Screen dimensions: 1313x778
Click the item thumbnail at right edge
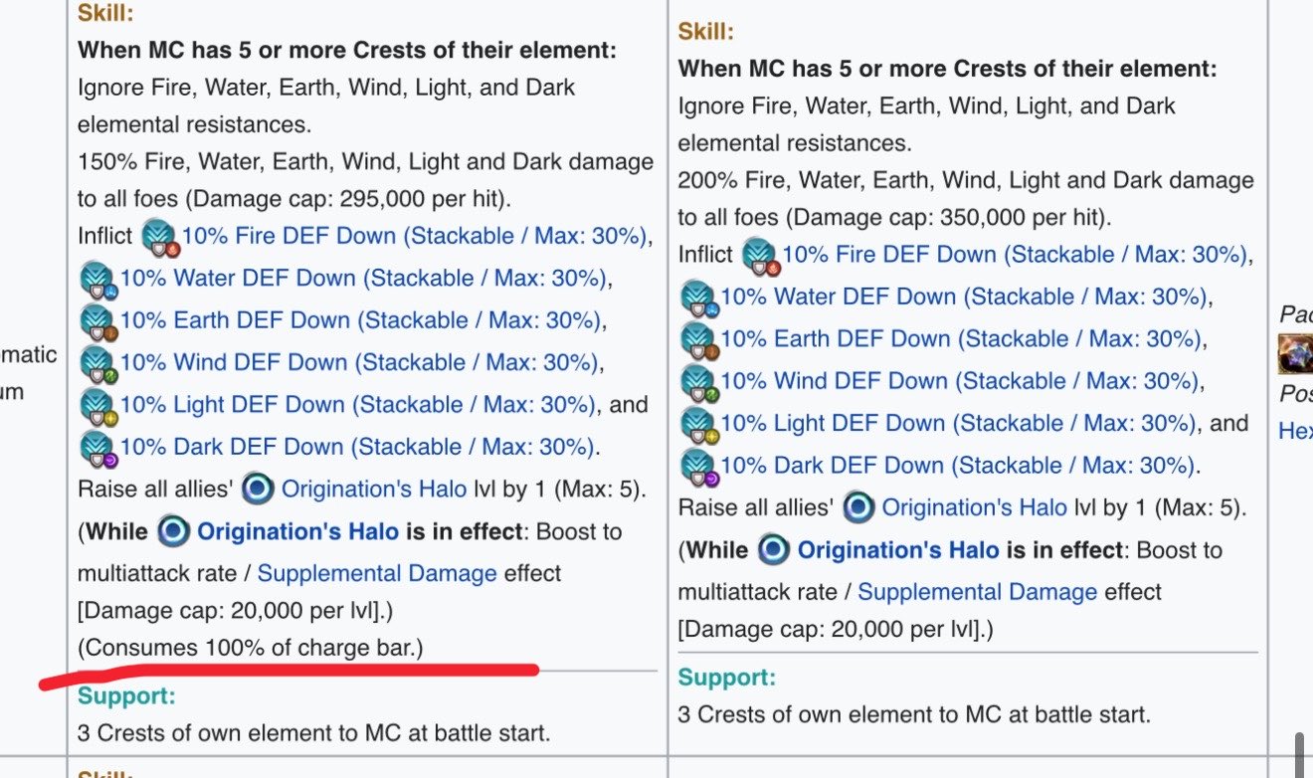(x=1296, y=354)
